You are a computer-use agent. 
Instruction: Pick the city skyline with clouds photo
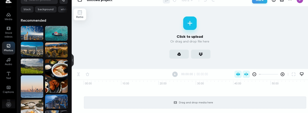tap(32, 33)
